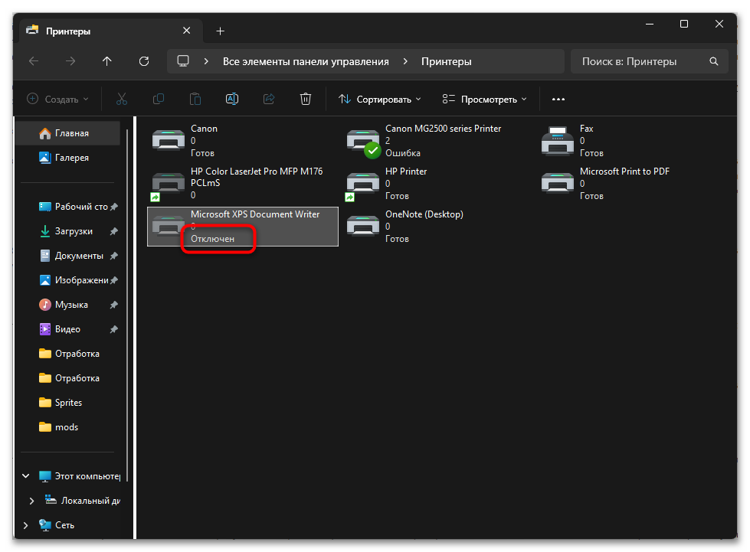Viewport: 750px width, 552px height.
Task: Open Галерея in navigation pane
Action: click(x=68, y=157)
